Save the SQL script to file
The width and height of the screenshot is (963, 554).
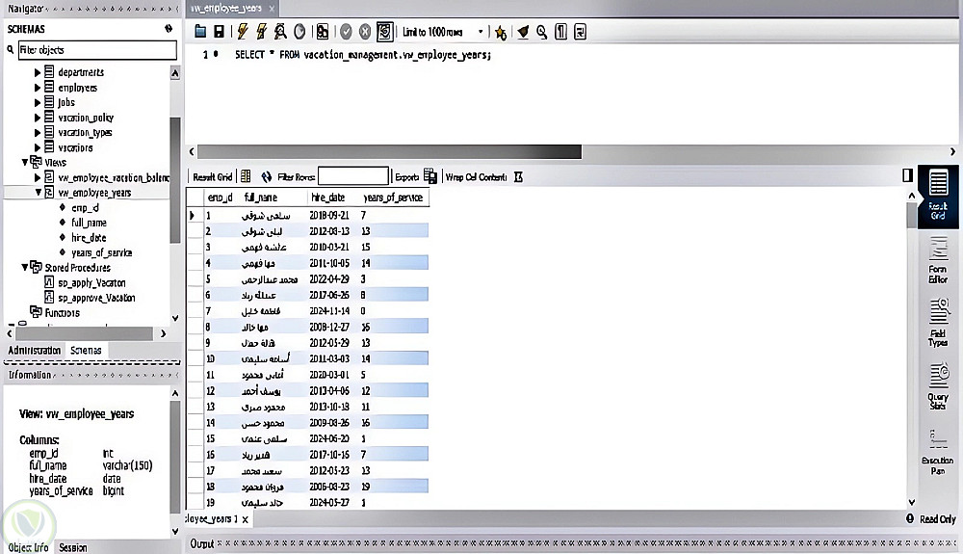[x=219, y=32]
